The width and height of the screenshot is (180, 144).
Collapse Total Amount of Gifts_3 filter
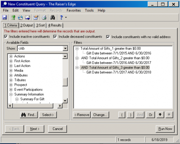[77, 68]
